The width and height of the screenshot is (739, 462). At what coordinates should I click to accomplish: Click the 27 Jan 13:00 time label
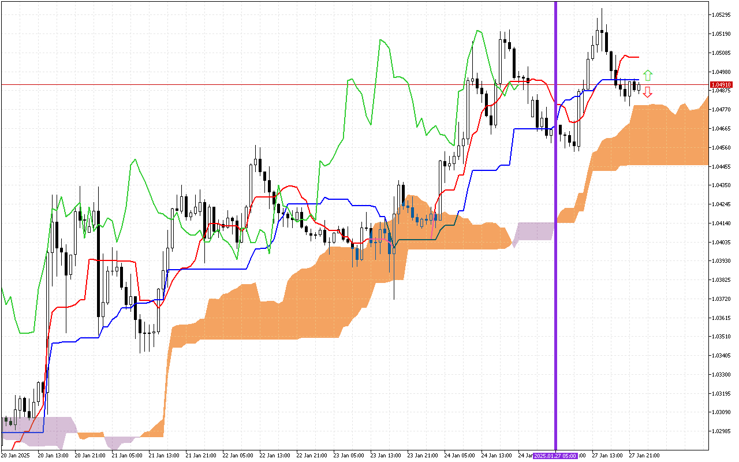[607, 456]
